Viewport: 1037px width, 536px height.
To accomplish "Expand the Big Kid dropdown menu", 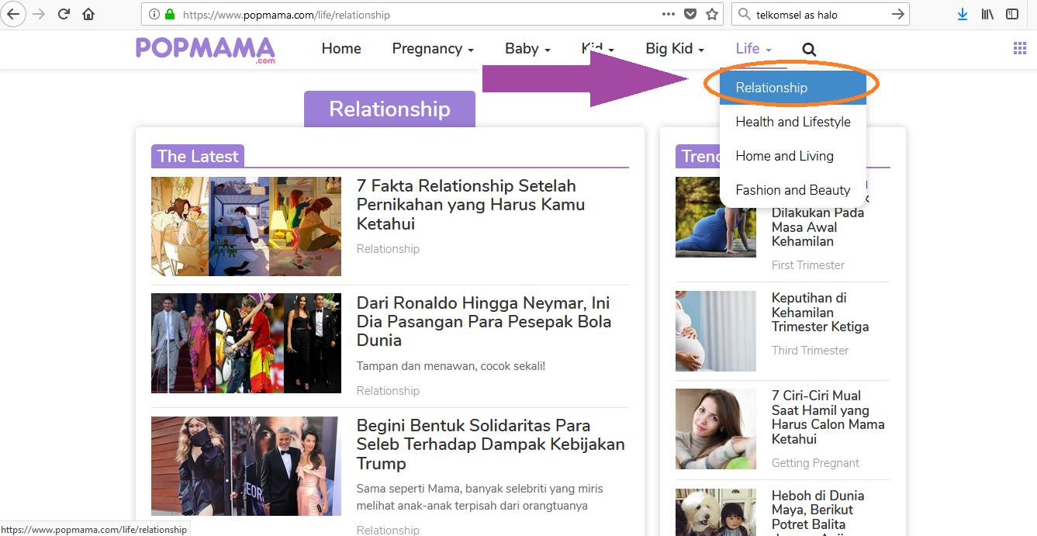I will point(675,48).
